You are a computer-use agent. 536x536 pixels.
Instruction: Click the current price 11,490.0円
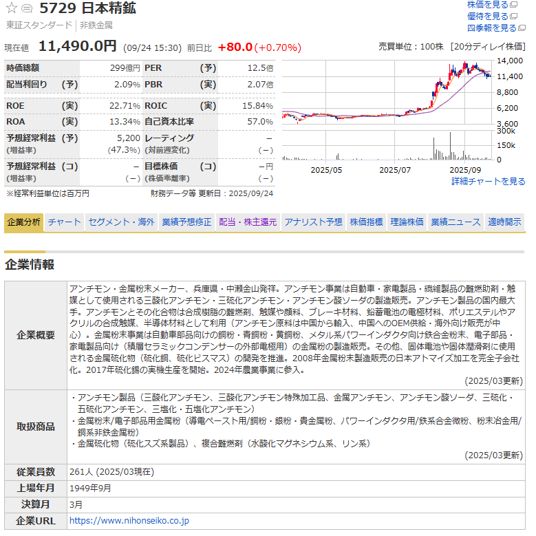(78, 46)
